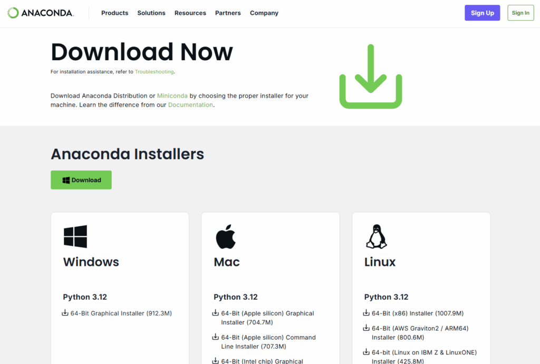Click Python 3.12 label in Linux card
This screenshot has width=540, height=364.
coord(387,297)
